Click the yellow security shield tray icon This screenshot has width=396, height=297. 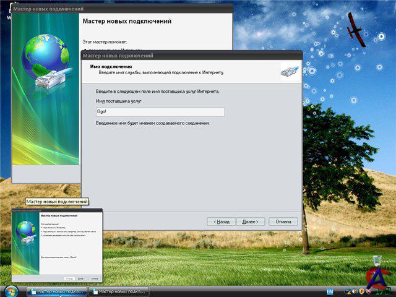pyautogui.click(x=362, y=291)
